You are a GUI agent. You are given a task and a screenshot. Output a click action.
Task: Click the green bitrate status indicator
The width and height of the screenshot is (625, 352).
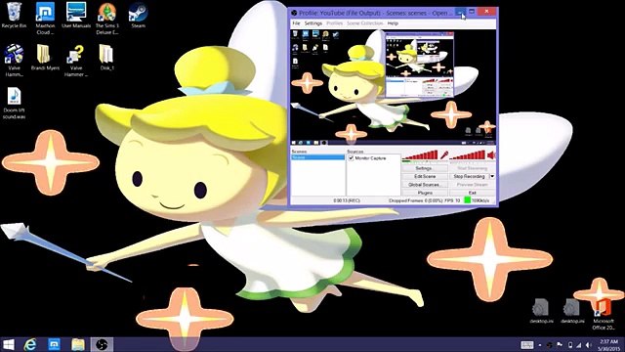467,200
